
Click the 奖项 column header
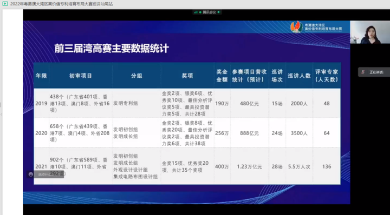[187, 76]
